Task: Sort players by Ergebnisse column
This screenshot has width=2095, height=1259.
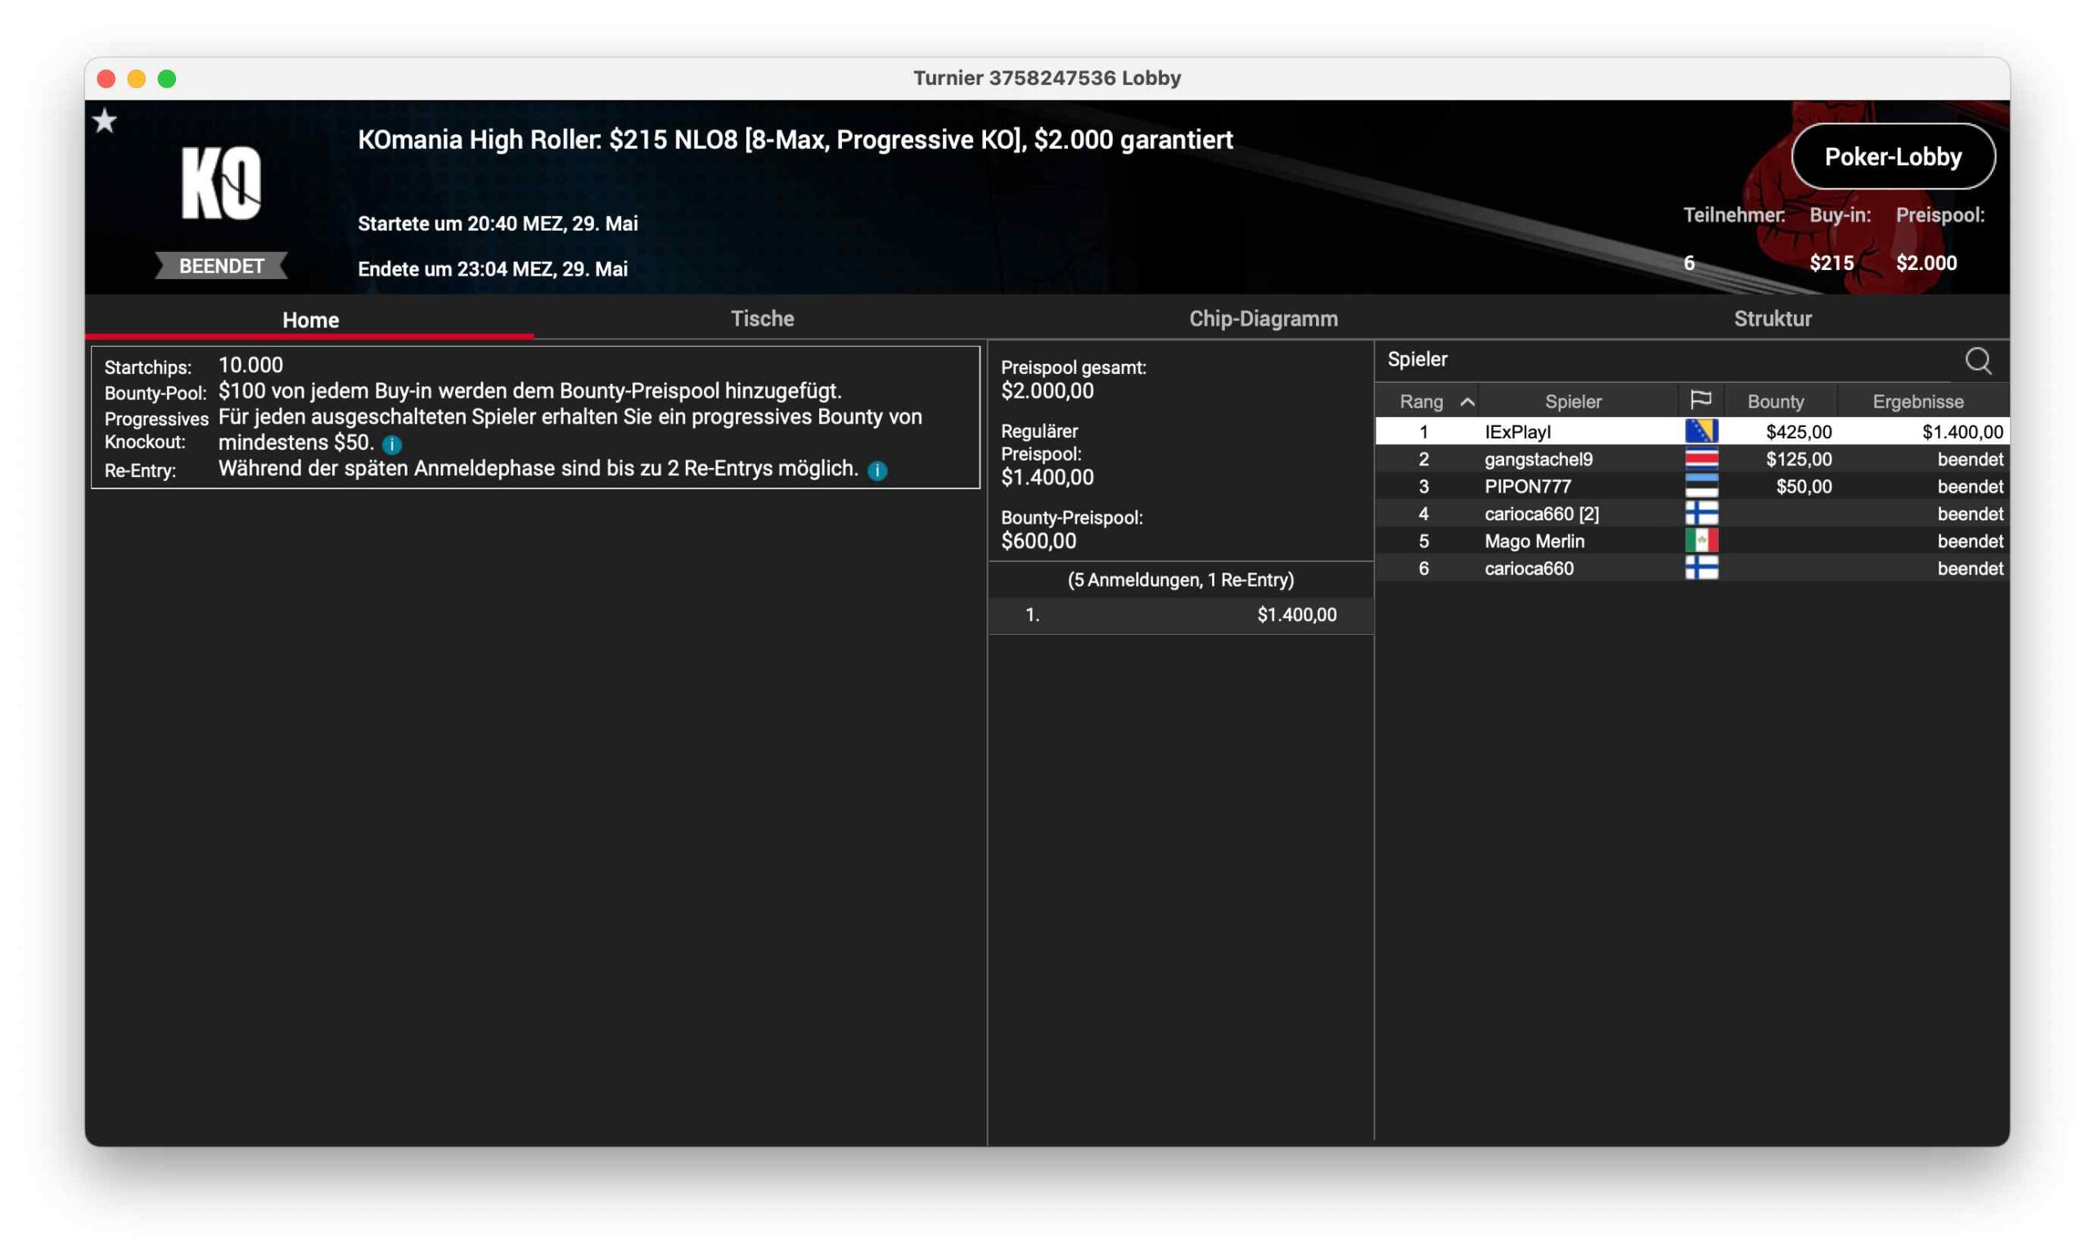Action: tap(1917, 402)
